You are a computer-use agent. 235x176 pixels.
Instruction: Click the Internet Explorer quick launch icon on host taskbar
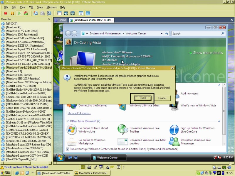17,173
